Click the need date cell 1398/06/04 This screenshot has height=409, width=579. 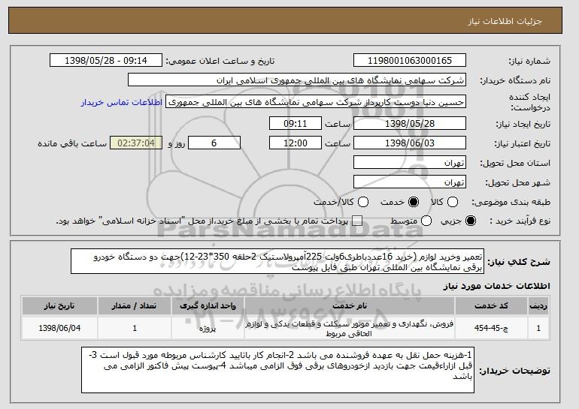click(x=59, y=328)
